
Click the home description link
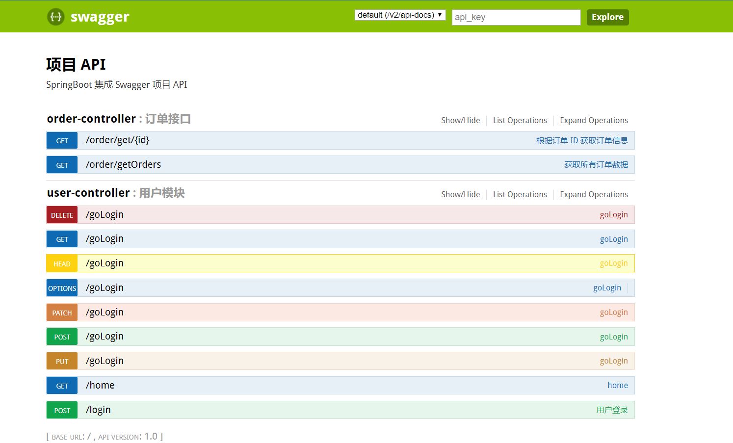point(618,386)
